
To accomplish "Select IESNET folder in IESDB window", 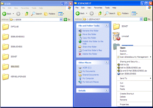I will click(6, 57).
